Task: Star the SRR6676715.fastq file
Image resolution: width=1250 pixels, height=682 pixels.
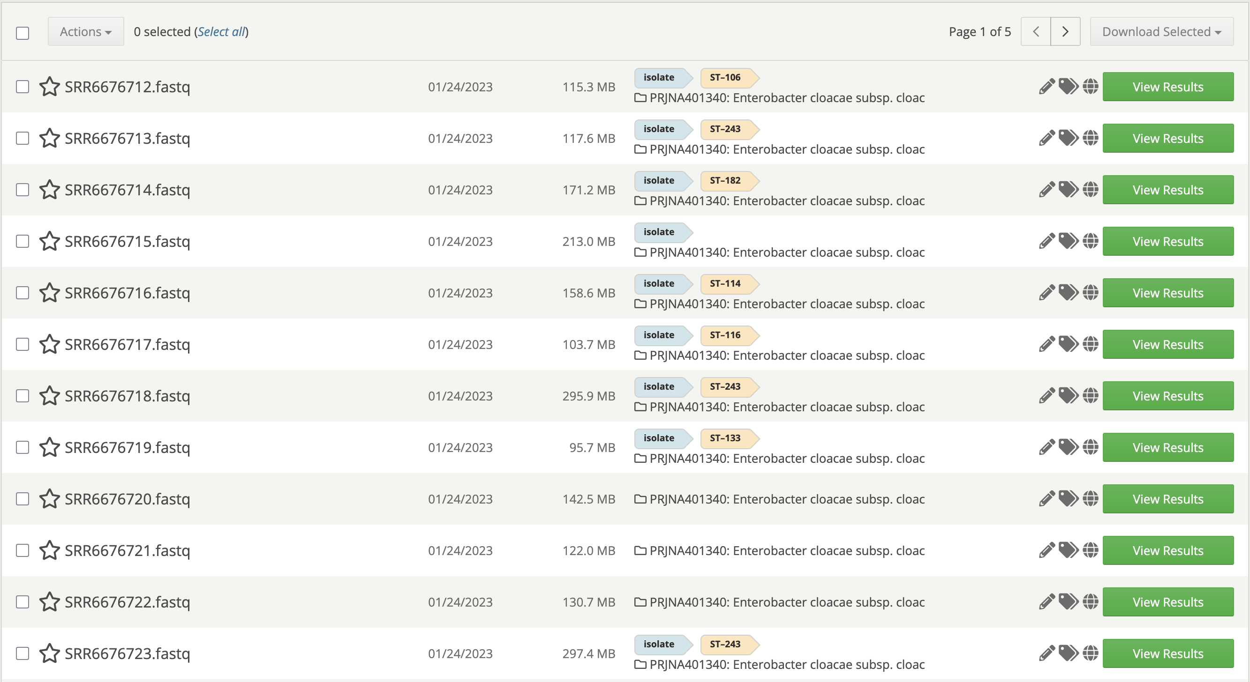Action: click(50, 241)
